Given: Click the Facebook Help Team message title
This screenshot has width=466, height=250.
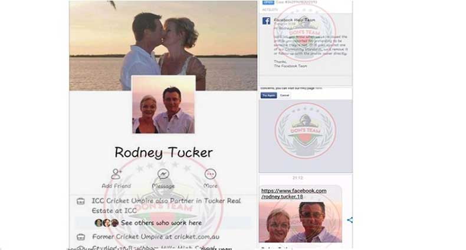Looking at the screenshot, I should point(294,20).
